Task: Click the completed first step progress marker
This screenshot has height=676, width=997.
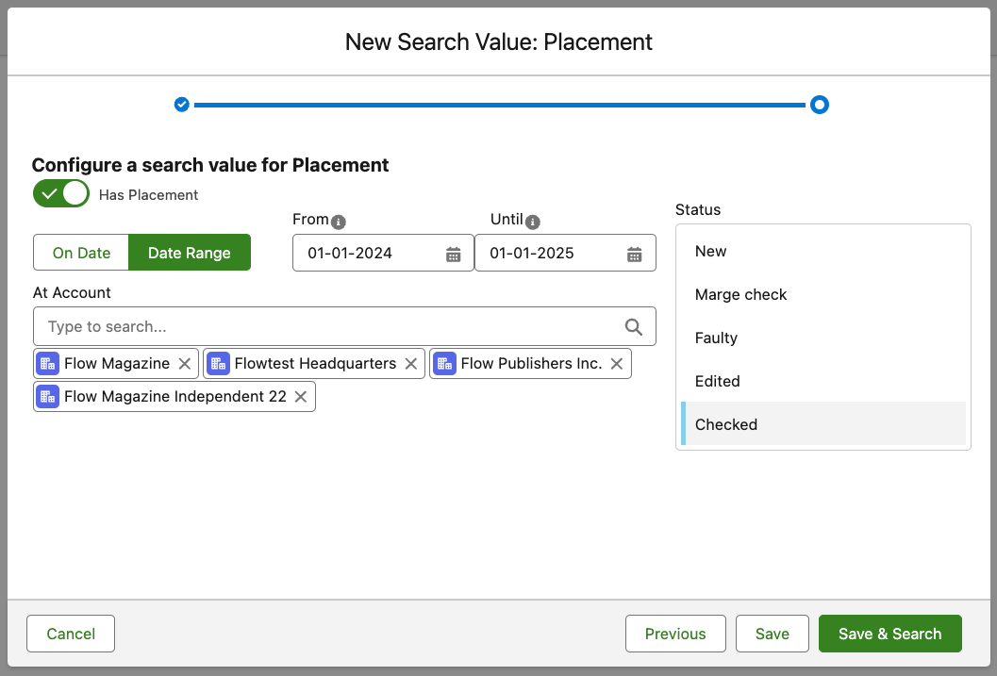Action: coord(182,105)
